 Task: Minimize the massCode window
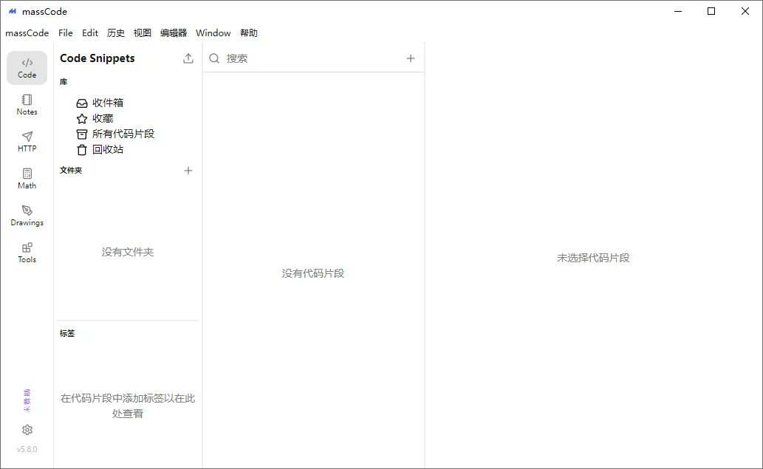tap(678, 11)
